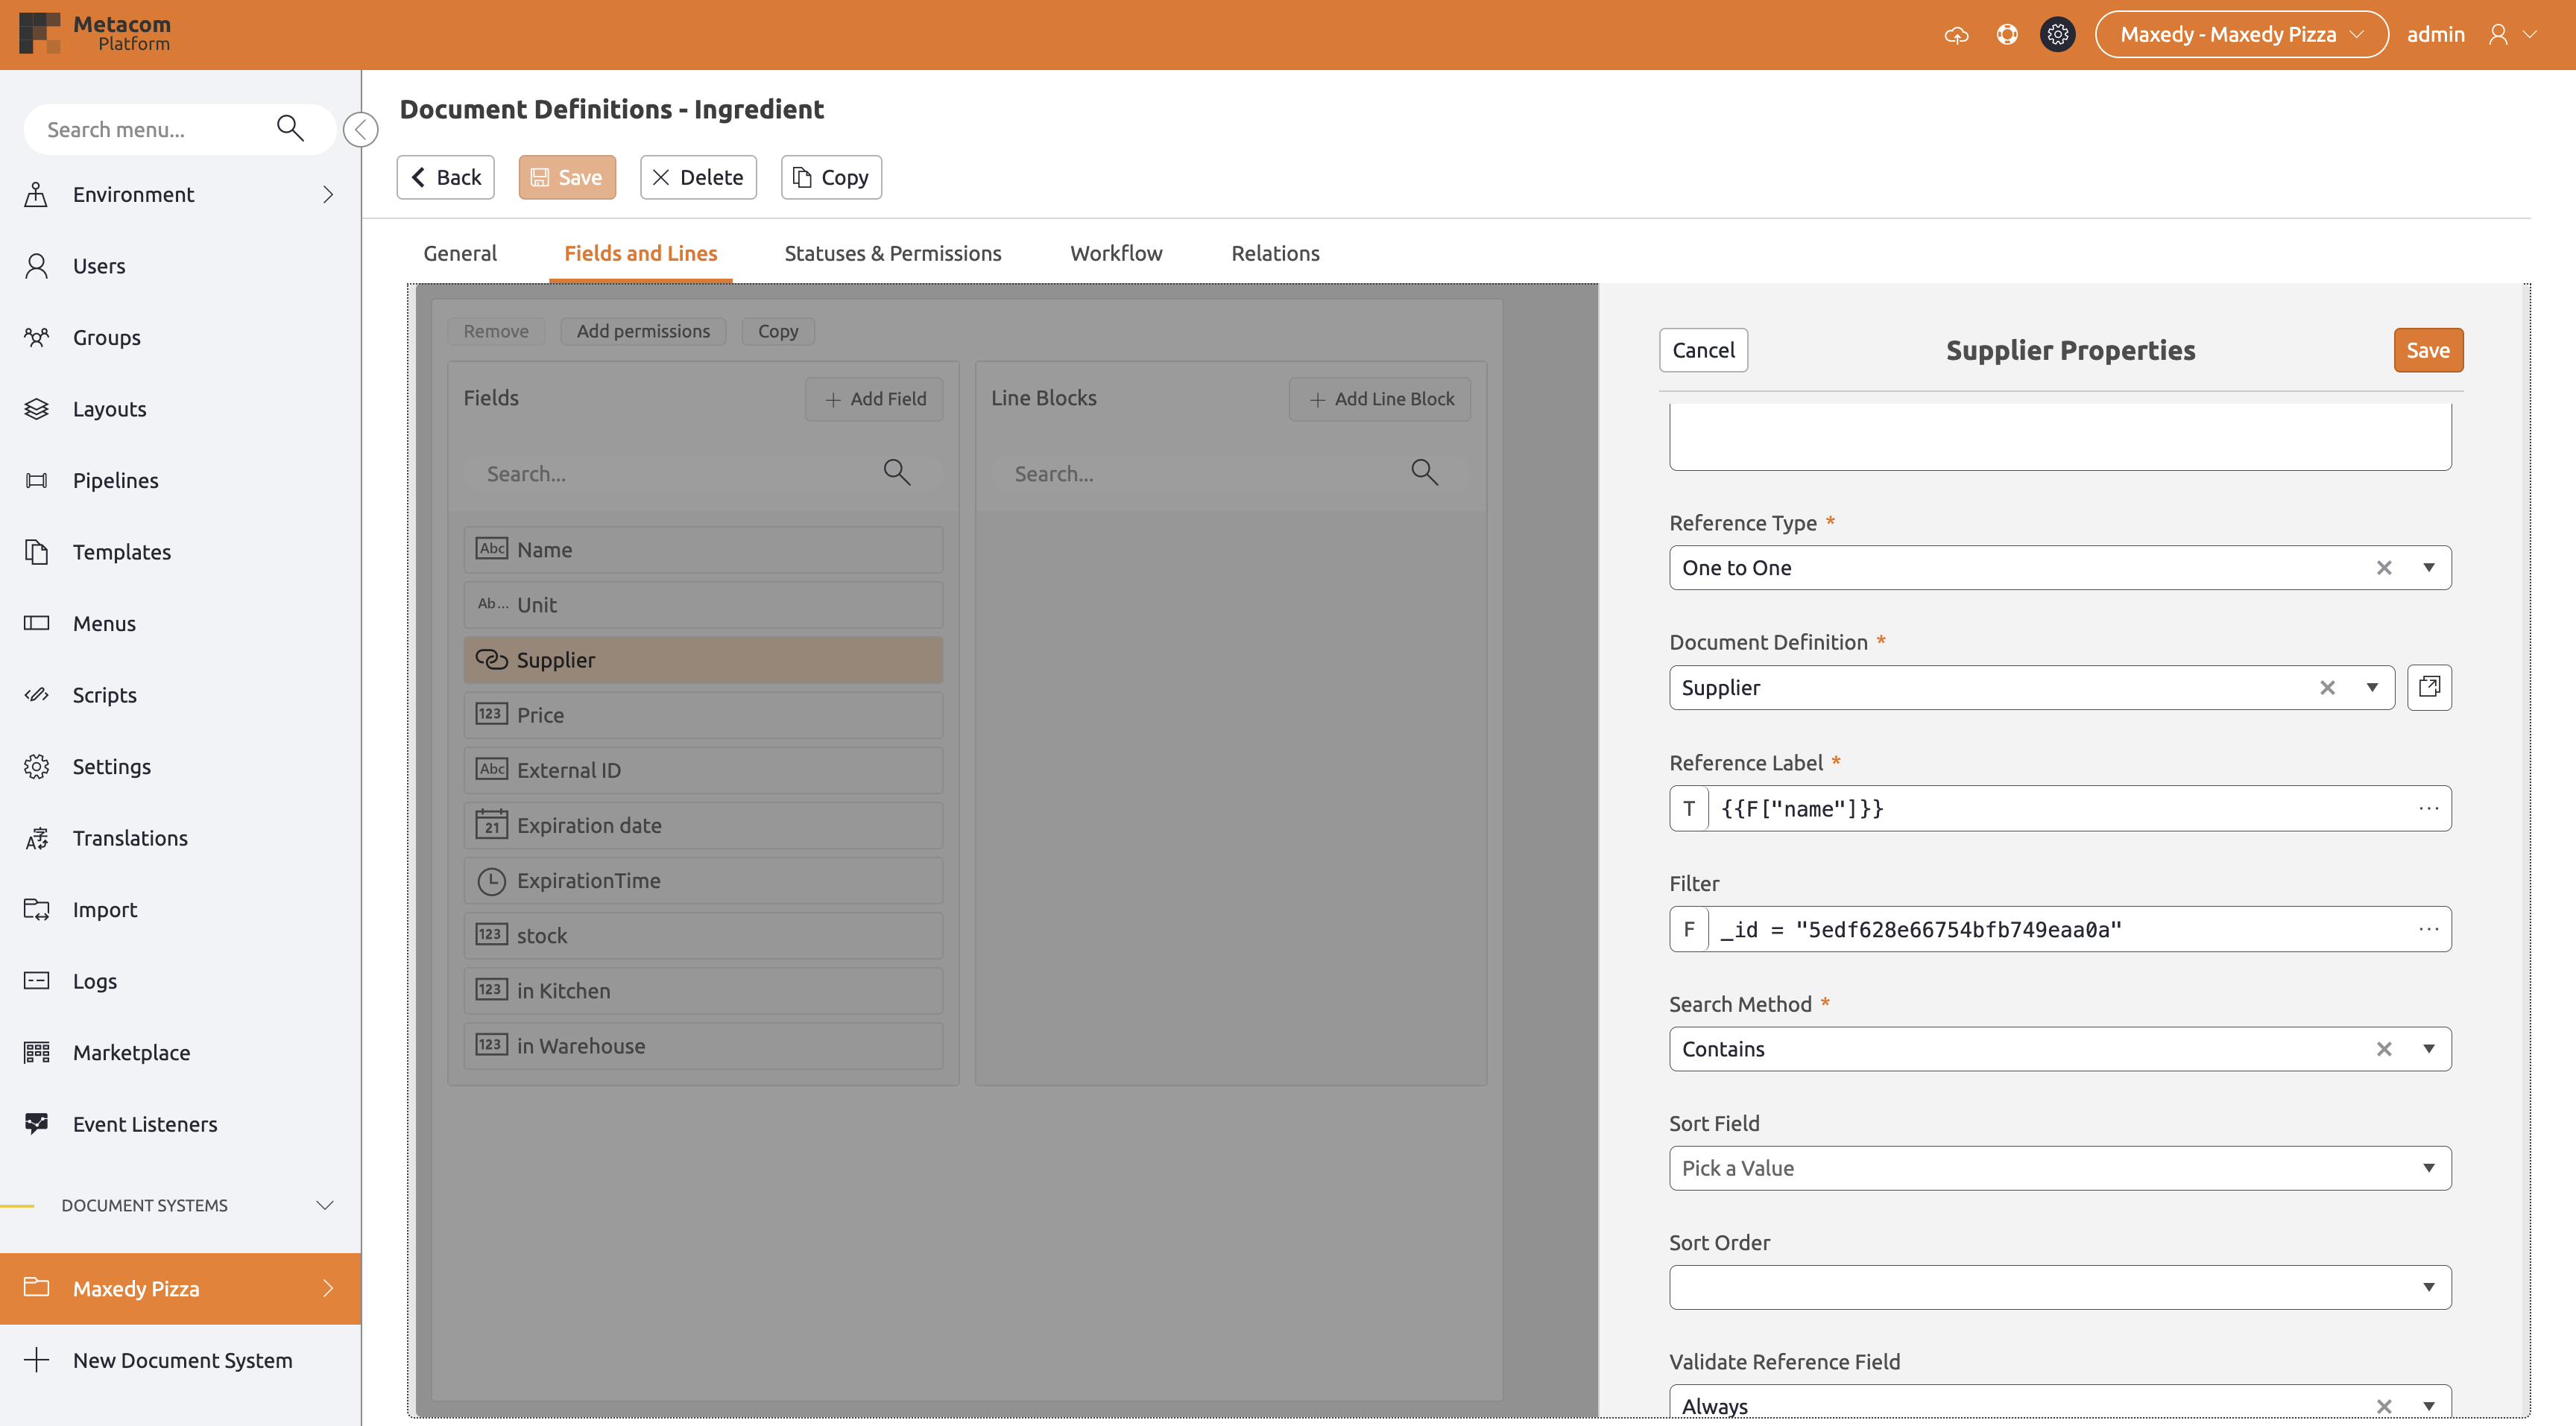The image size is (2576, 1426).
Task: Click the Fields search magnifier icon
Action: 896,472
